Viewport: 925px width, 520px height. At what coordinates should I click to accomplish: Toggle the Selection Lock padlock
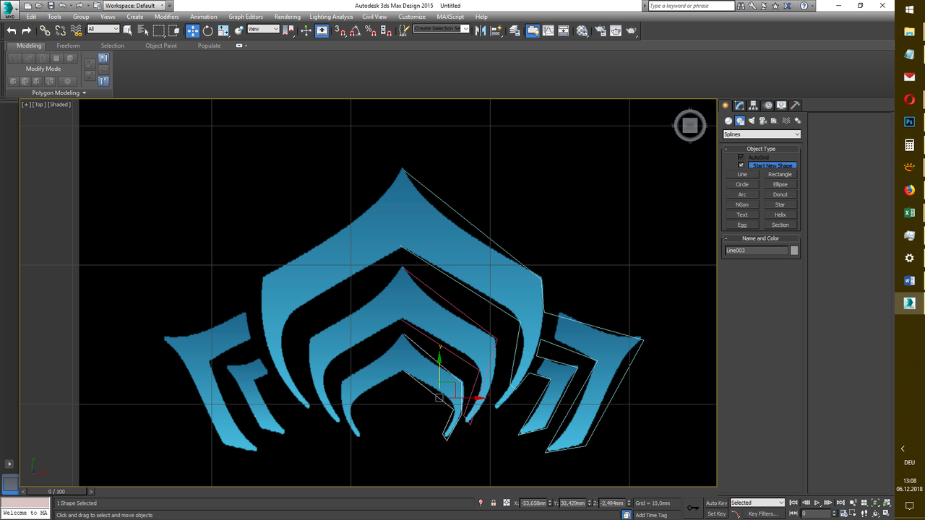tap(494, 503)
